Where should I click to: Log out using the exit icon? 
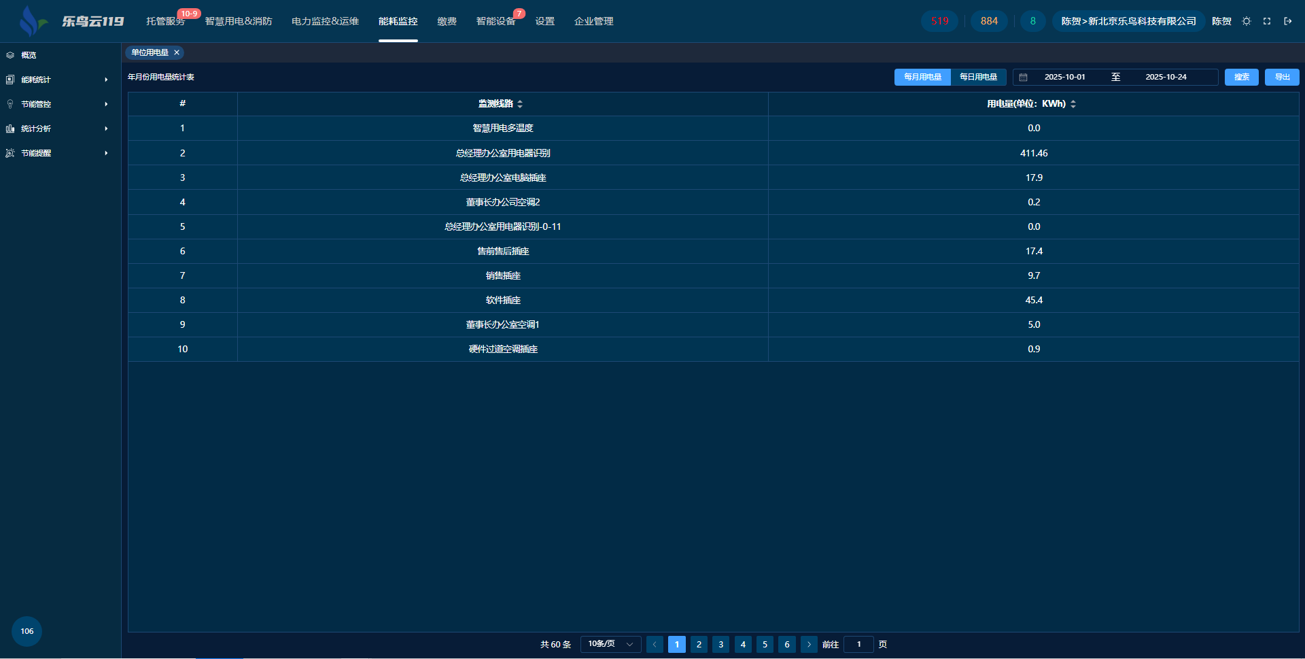1287,21
